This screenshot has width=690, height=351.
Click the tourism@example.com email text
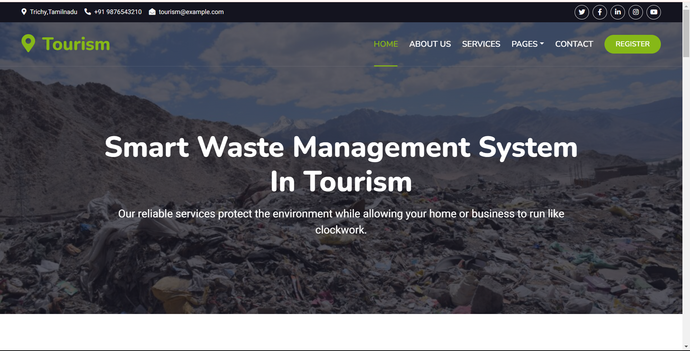pyautogui.click(x=191, y=12)
